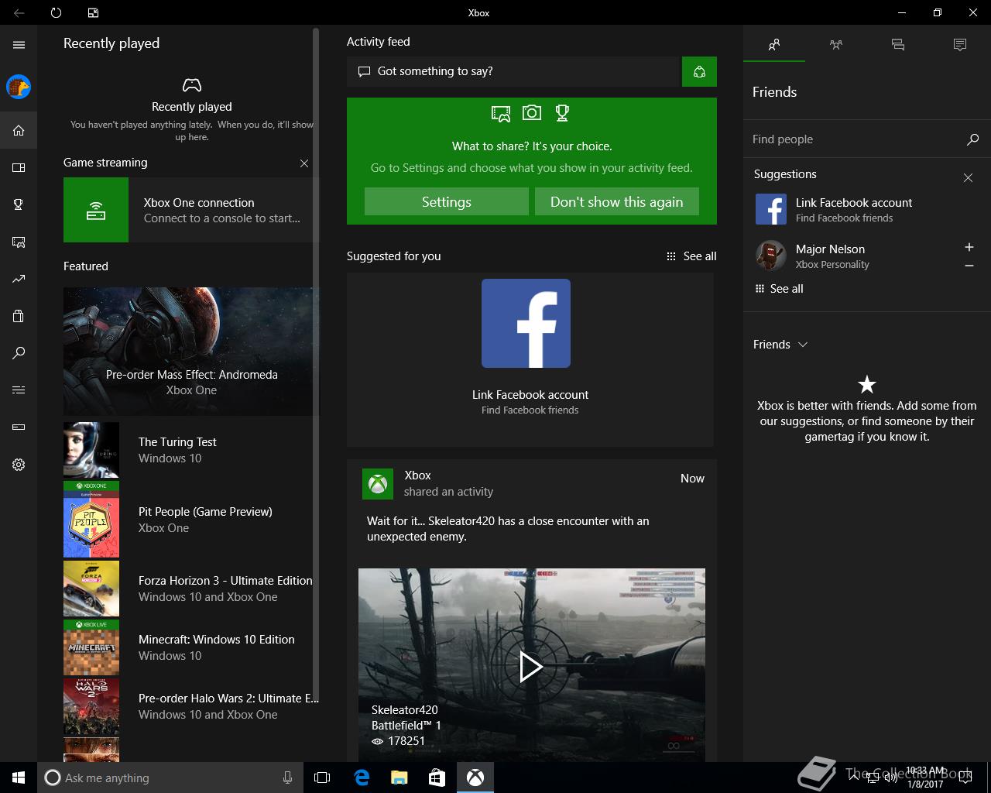This screenshot has height=793, width=991.
Task: Open Pre-order Halo Wars 2 entry
Action: tap(191, 706)
